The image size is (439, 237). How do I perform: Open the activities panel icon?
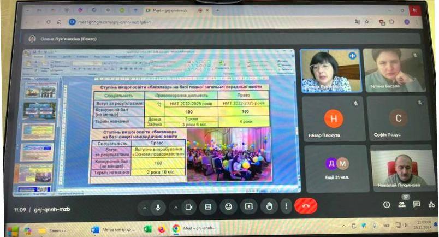pos(430,204)
